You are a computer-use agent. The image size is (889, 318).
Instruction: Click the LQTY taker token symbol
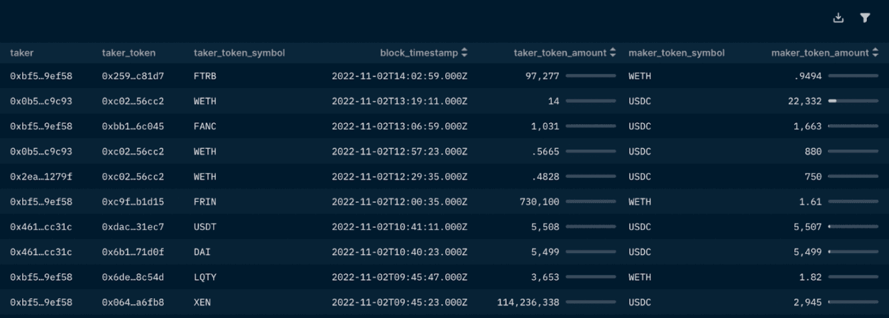coord(205,277)
